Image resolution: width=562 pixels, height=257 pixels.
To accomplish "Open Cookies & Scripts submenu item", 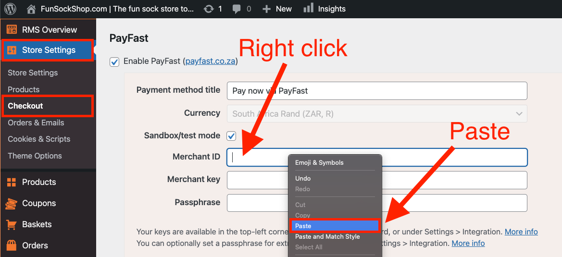I will [x=39, y=139].
